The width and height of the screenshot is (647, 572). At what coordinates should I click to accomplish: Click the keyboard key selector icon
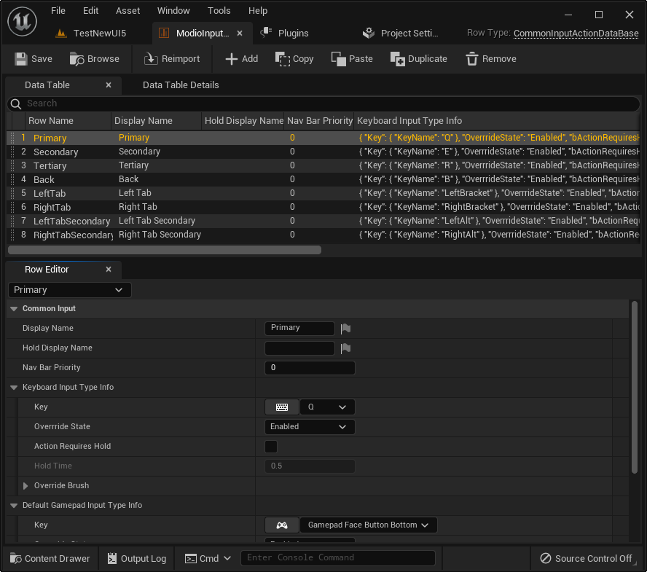coord(282,407)
